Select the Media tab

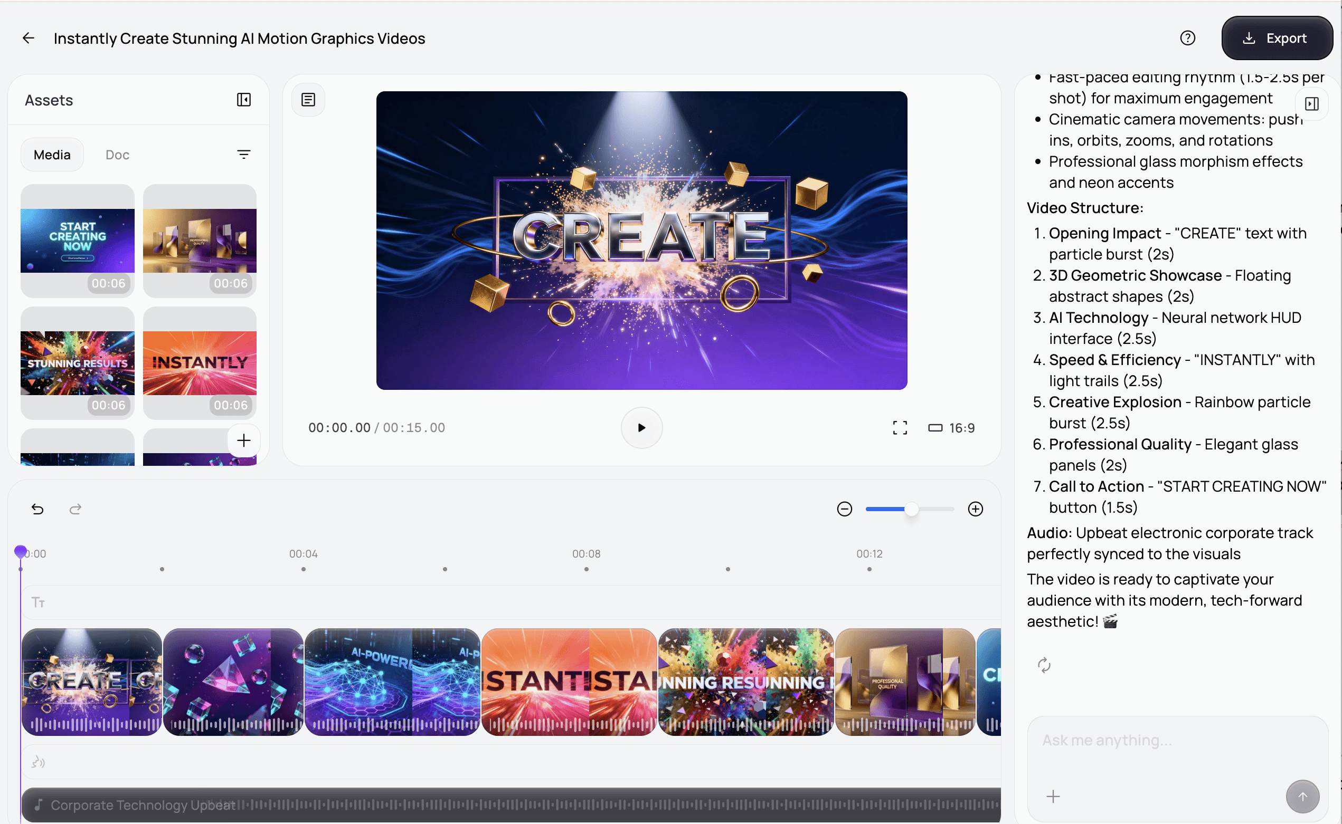click(x=52, y=155)
